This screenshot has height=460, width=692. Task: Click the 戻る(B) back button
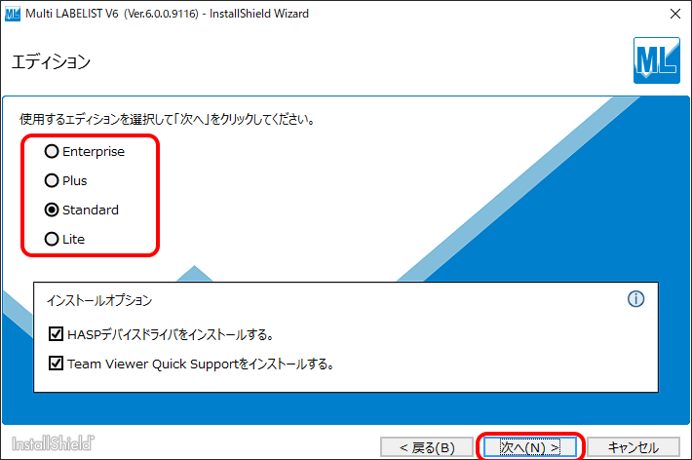(427, 447)
